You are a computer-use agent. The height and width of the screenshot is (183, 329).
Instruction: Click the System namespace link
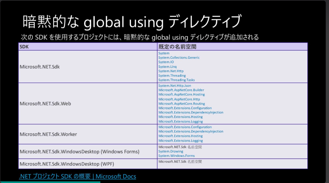click(x=164, y=53)
